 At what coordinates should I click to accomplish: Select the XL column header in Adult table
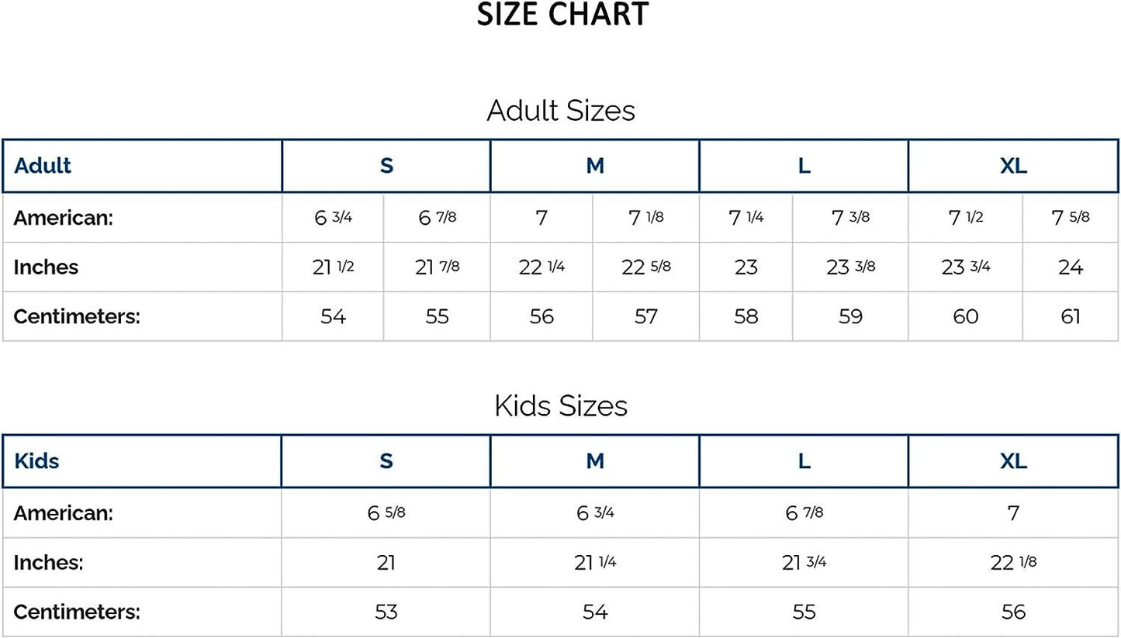[1013, 166]
